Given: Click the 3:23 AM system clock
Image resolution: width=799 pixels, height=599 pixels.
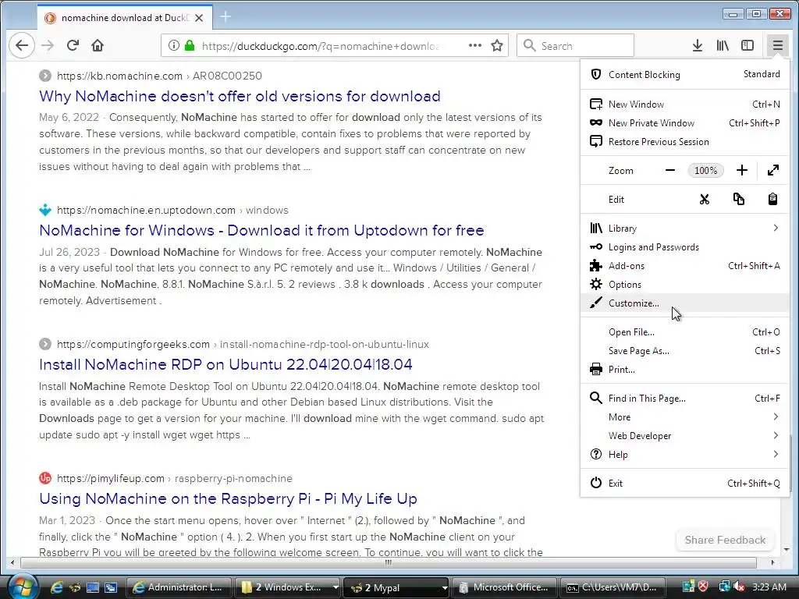Looking at the screenshot, I should 769,587.
